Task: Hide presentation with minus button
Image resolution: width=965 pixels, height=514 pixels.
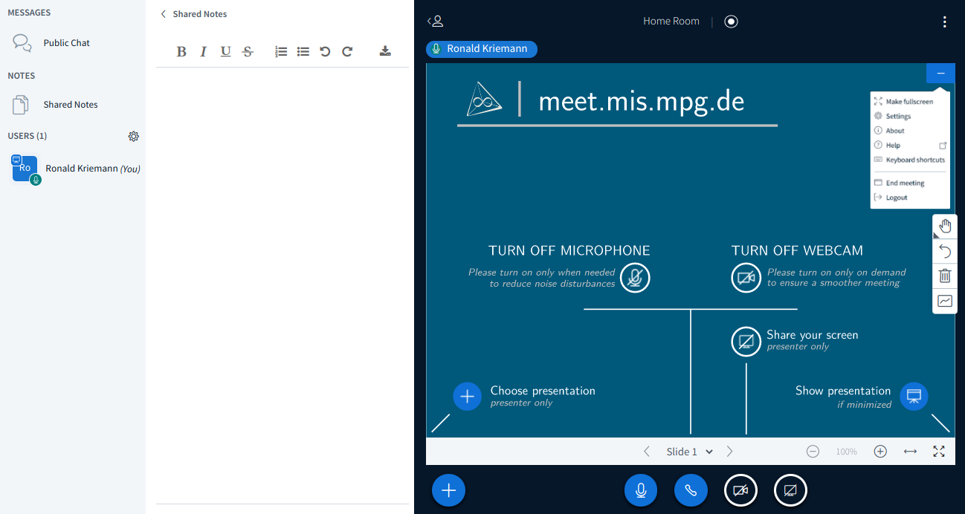Action: click(x=940, y=73)
